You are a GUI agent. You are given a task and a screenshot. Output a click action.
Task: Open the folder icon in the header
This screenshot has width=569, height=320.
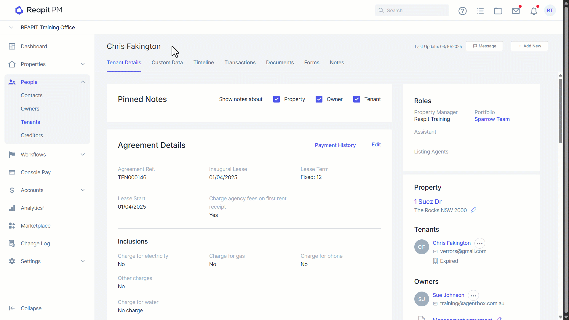tap(498, 11)
